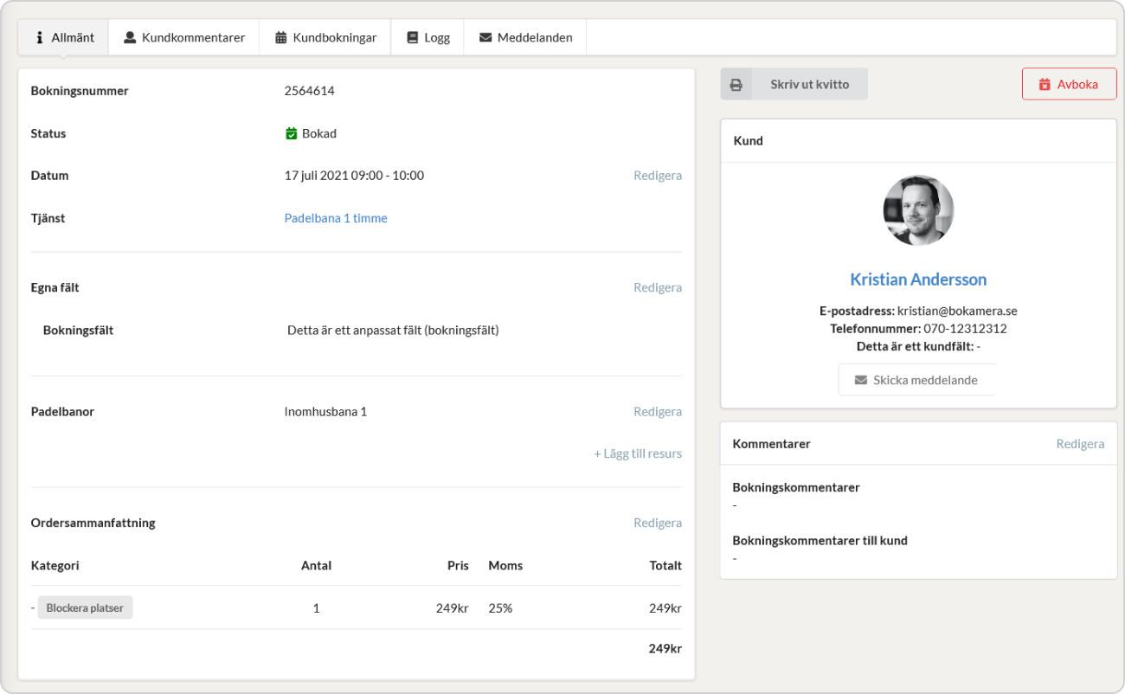This screenshot has width=1125, height=694.
Task: Select the Blockera platser tag
Action: (85, 607)
